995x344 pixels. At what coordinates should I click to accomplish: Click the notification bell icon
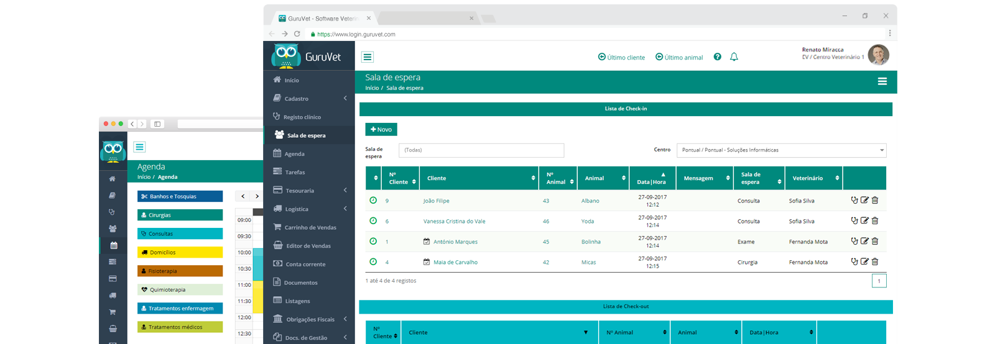click(734, 57)
